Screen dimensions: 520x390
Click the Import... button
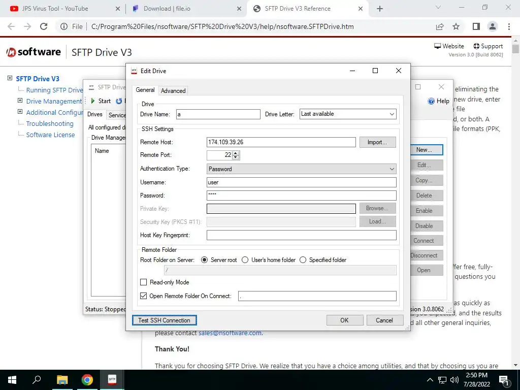(377, 142)
